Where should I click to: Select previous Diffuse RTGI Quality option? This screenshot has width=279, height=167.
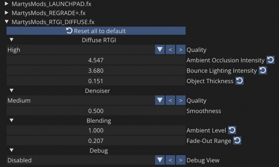tap(170, 50)
